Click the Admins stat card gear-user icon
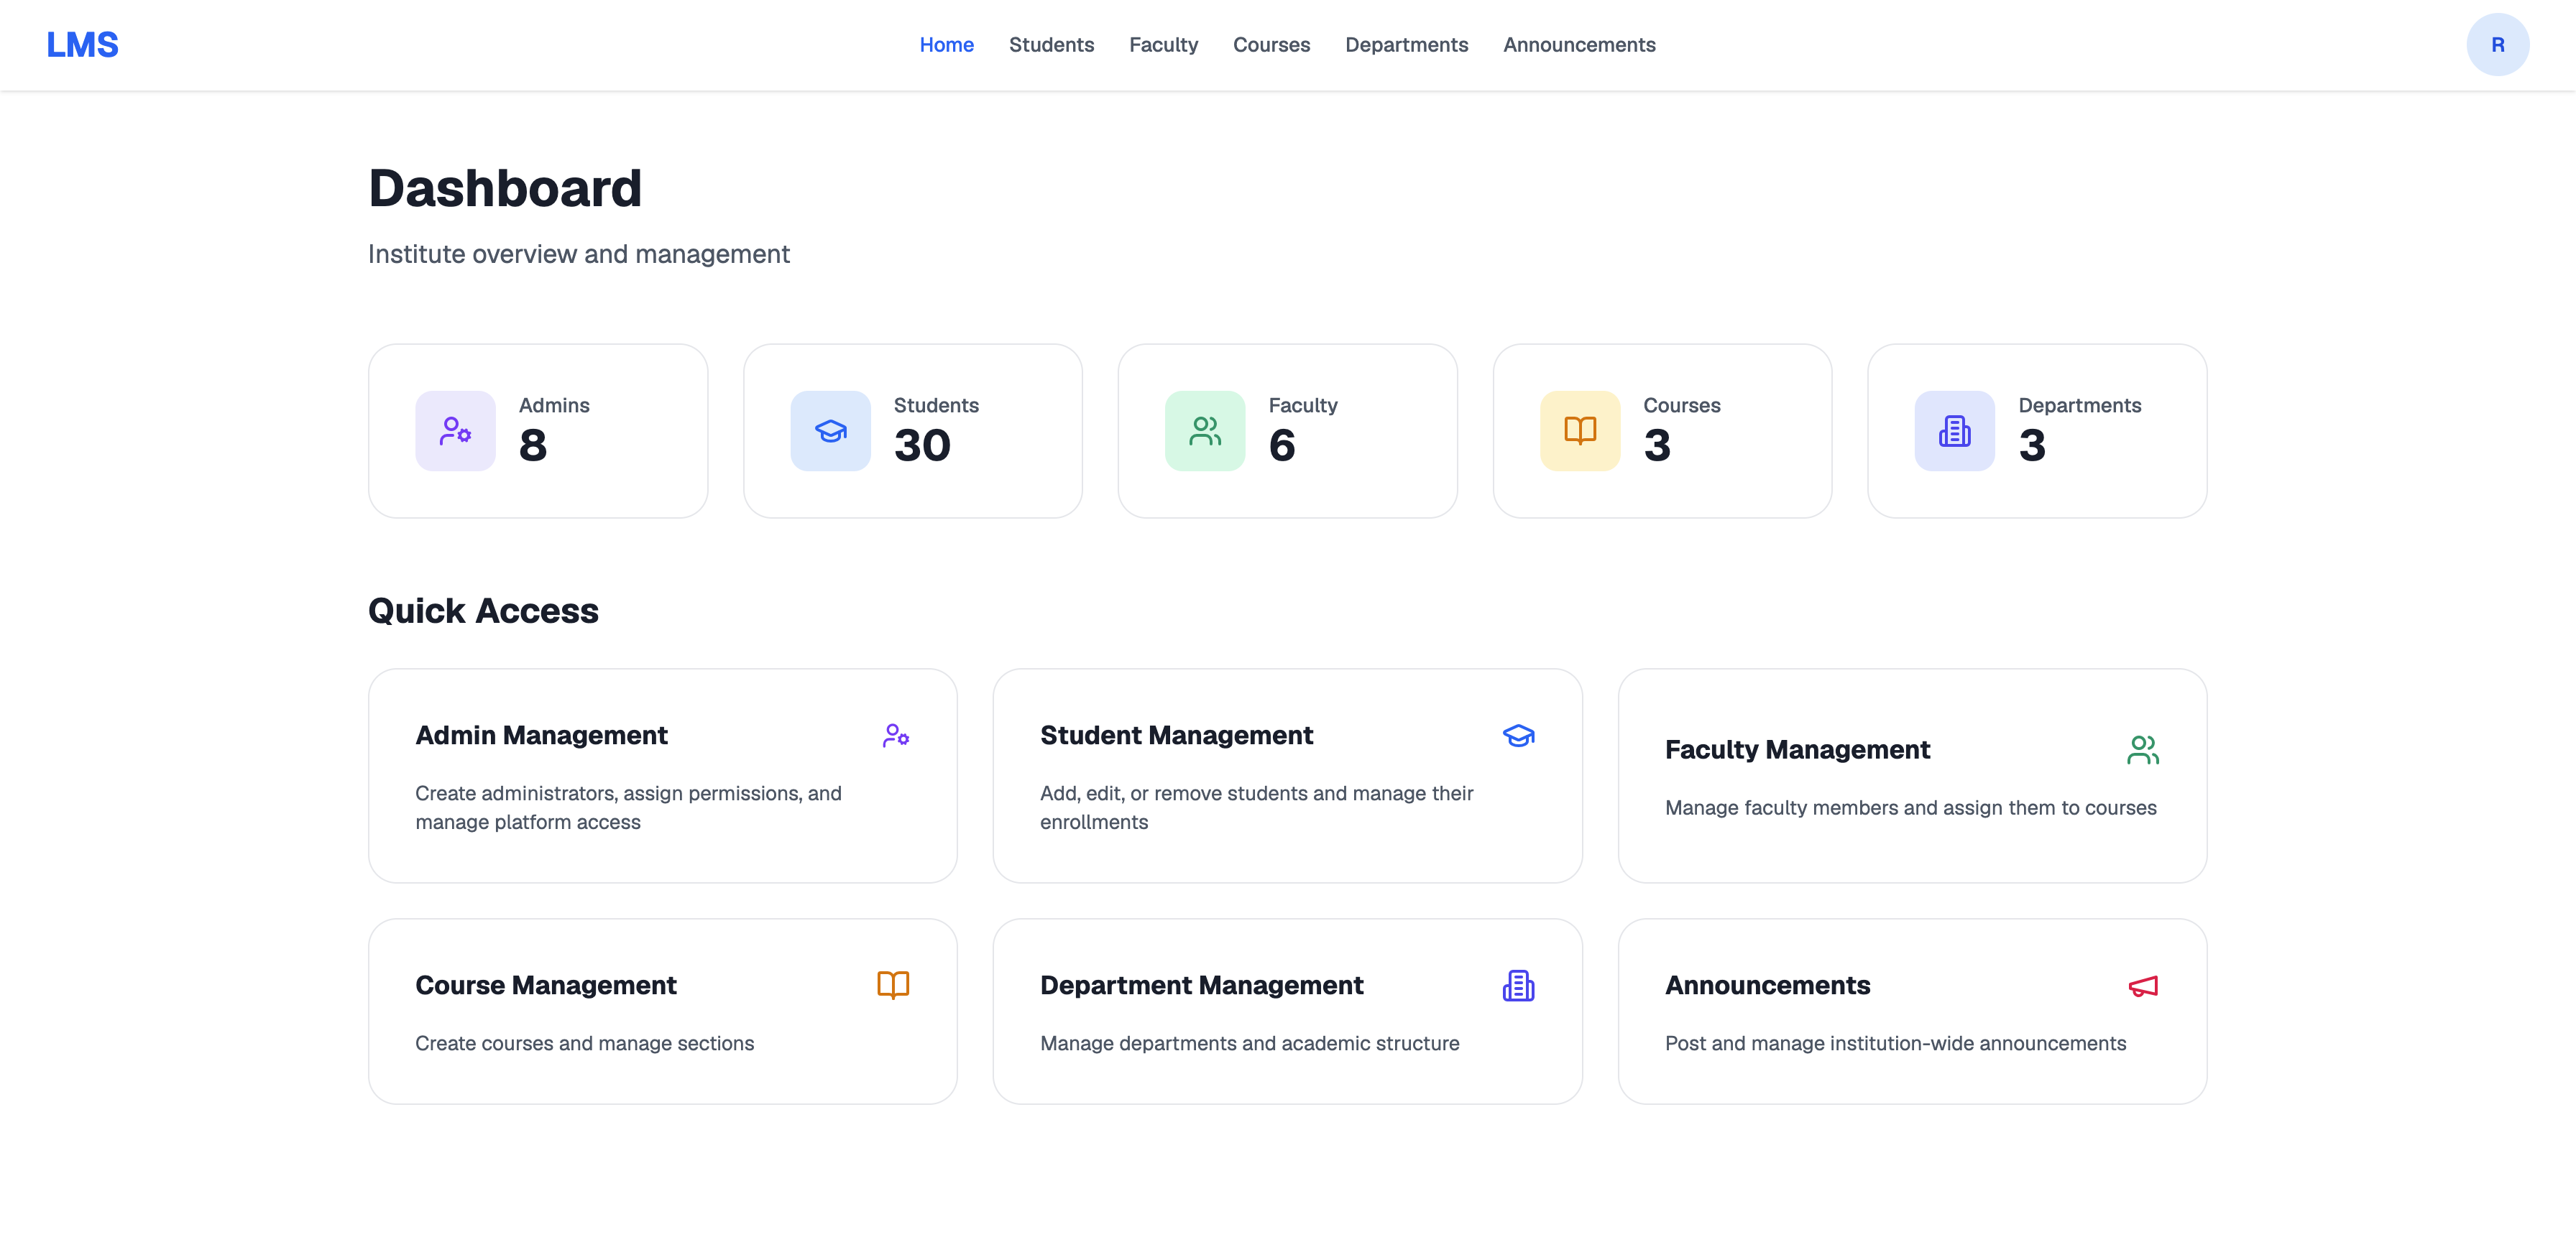2576x1250 pixels. point(455,430)
